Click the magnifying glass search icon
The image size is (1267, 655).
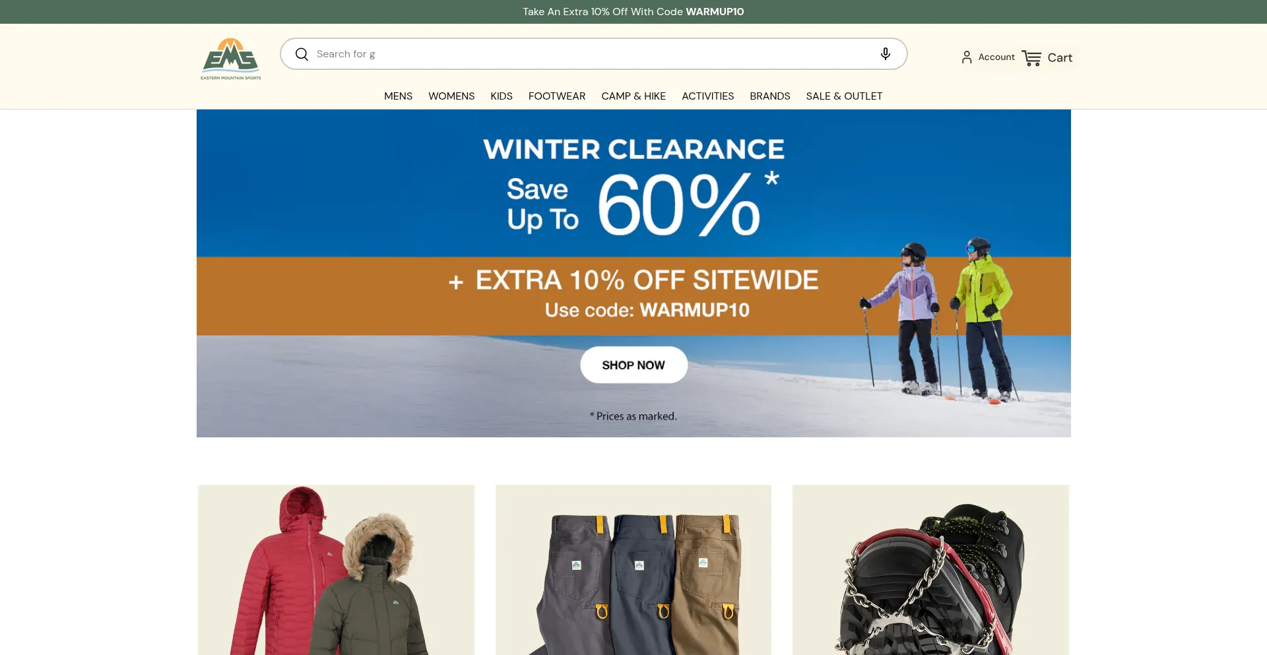point(302,54)
